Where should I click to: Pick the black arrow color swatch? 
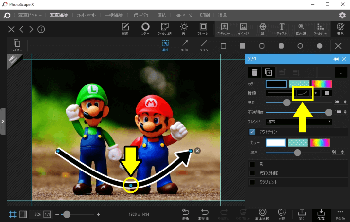point(276,84)
